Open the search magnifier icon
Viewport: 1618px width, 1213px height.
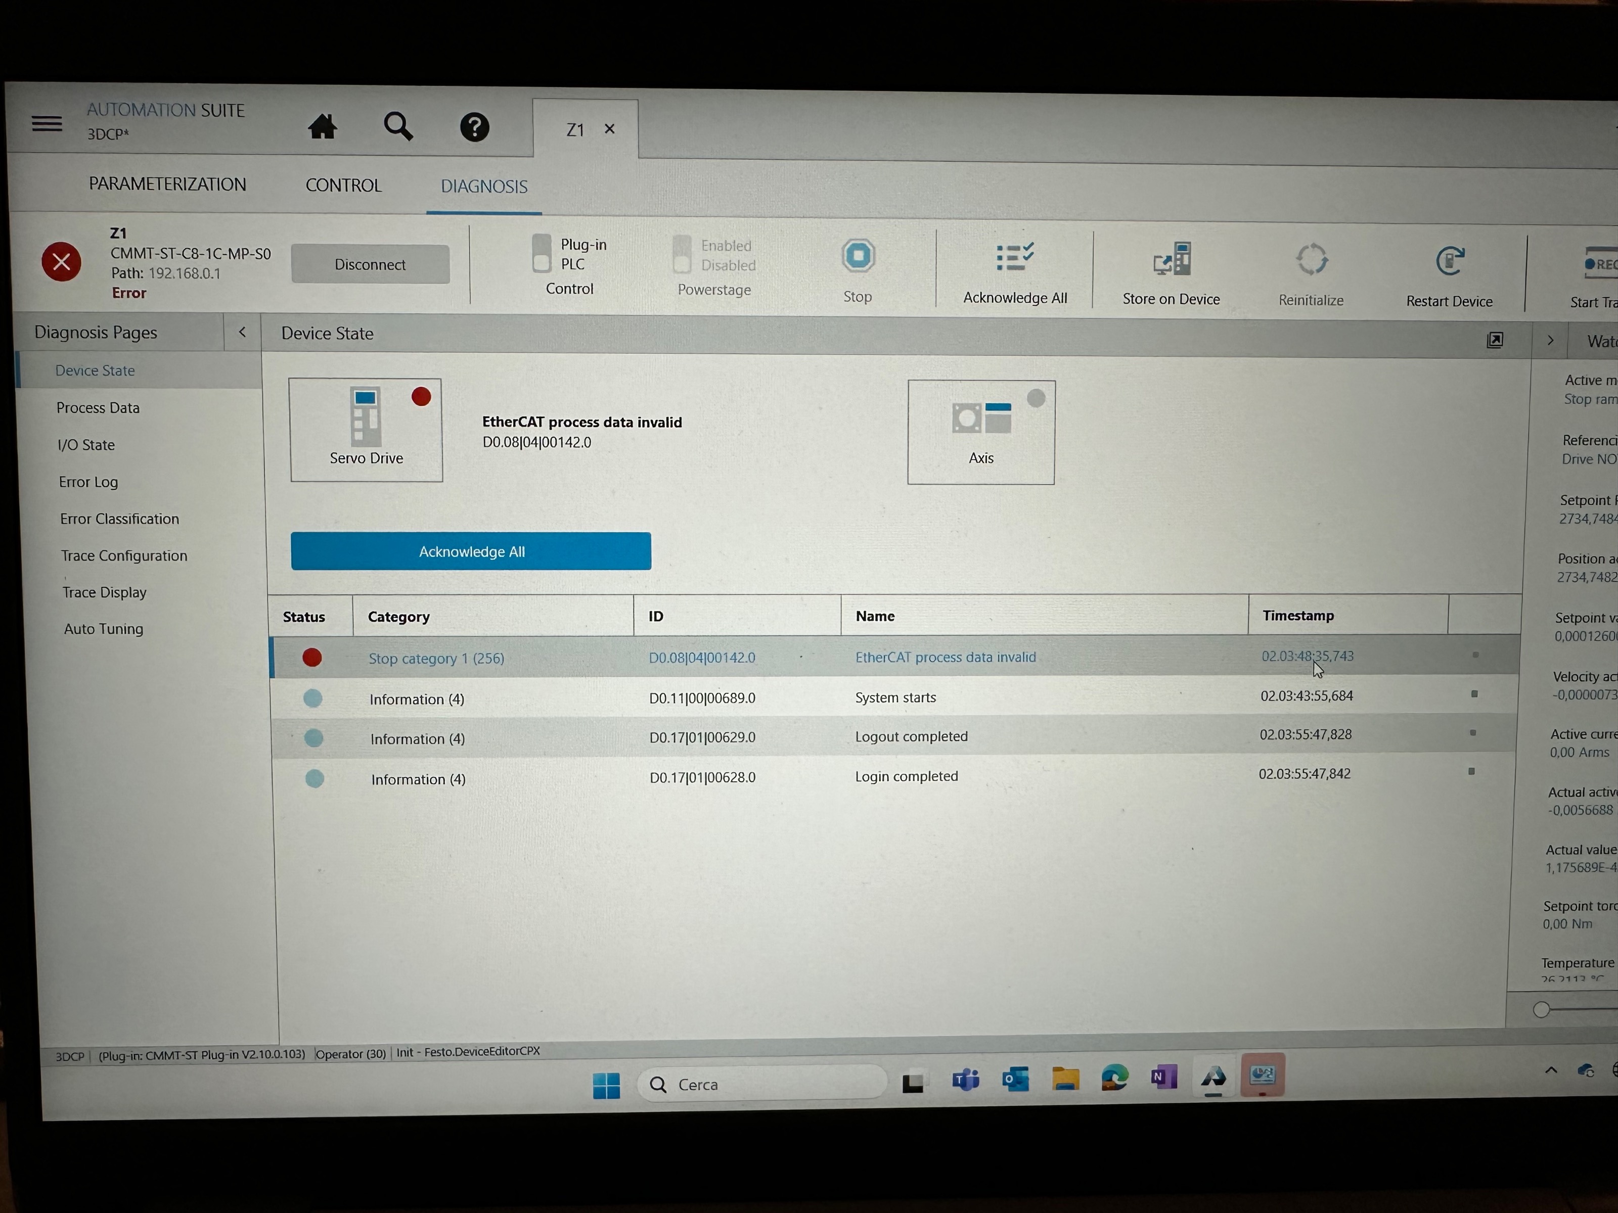point(398,126)
